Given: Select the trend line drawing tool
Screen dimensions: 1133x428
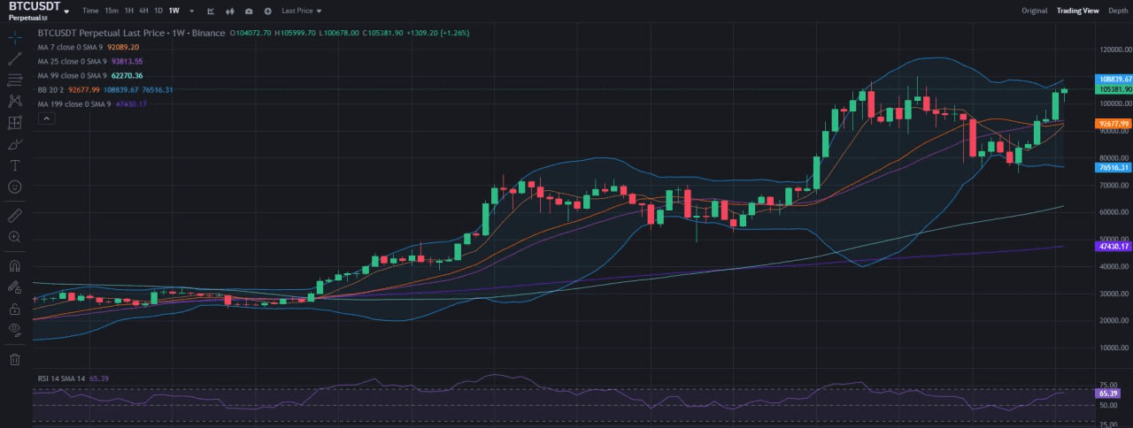Looking at the screenshot, I should pos(14,58).
